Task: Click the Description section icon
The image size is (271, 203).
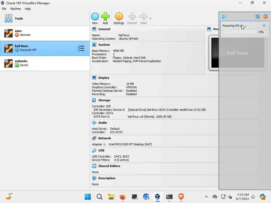Action: [x=94, y=178]
